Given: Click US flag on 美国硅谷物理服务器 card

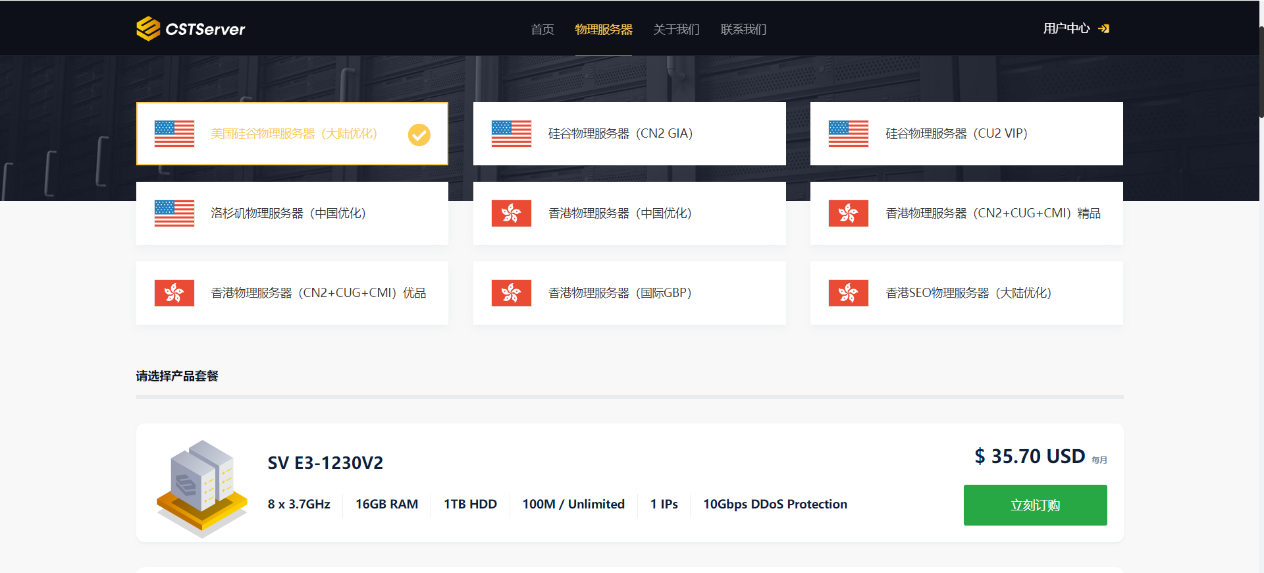Looking at the screenshot, I should pyautogui.click(x=174, y=134).
